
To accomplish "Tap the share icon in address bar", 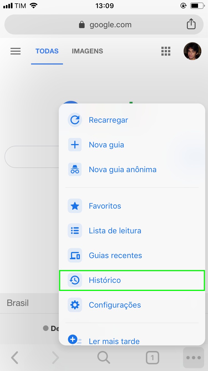I will 191,24.
